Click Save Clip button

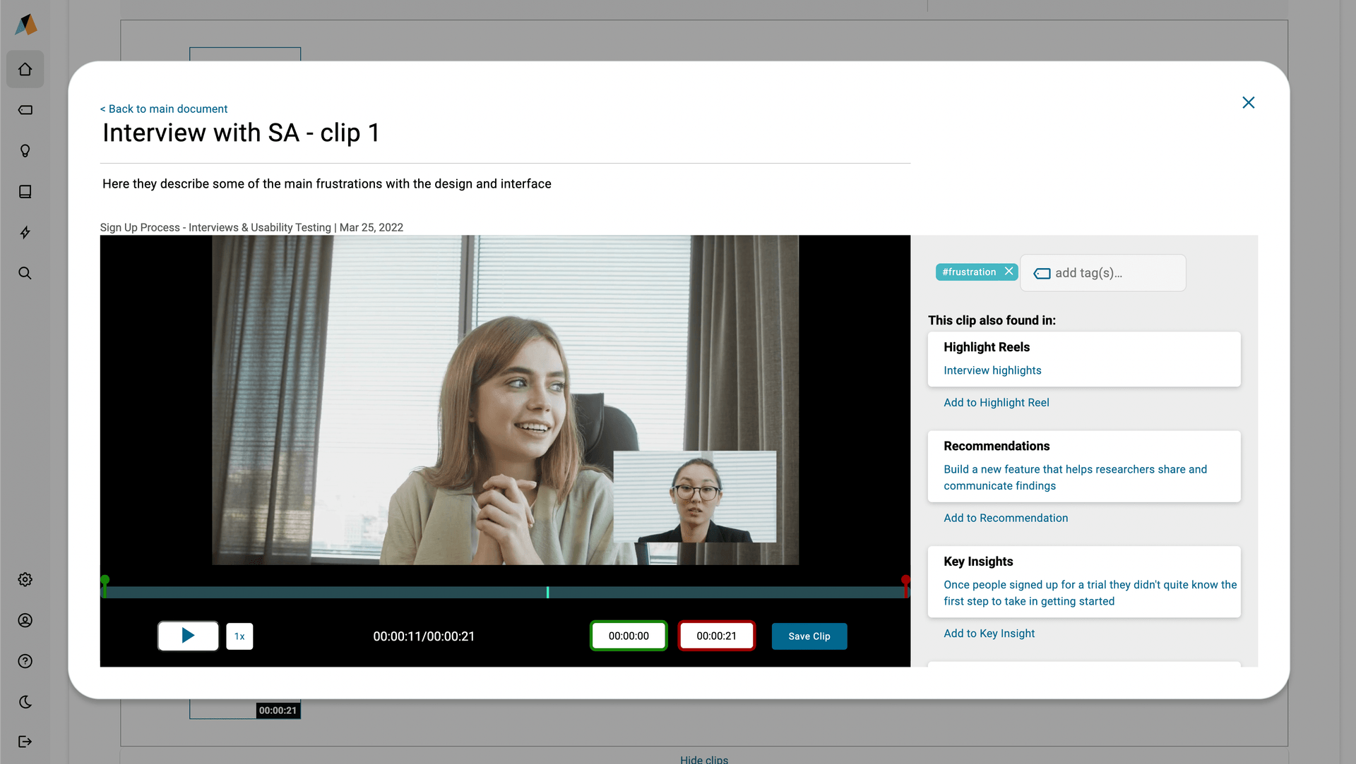point(809,636)
